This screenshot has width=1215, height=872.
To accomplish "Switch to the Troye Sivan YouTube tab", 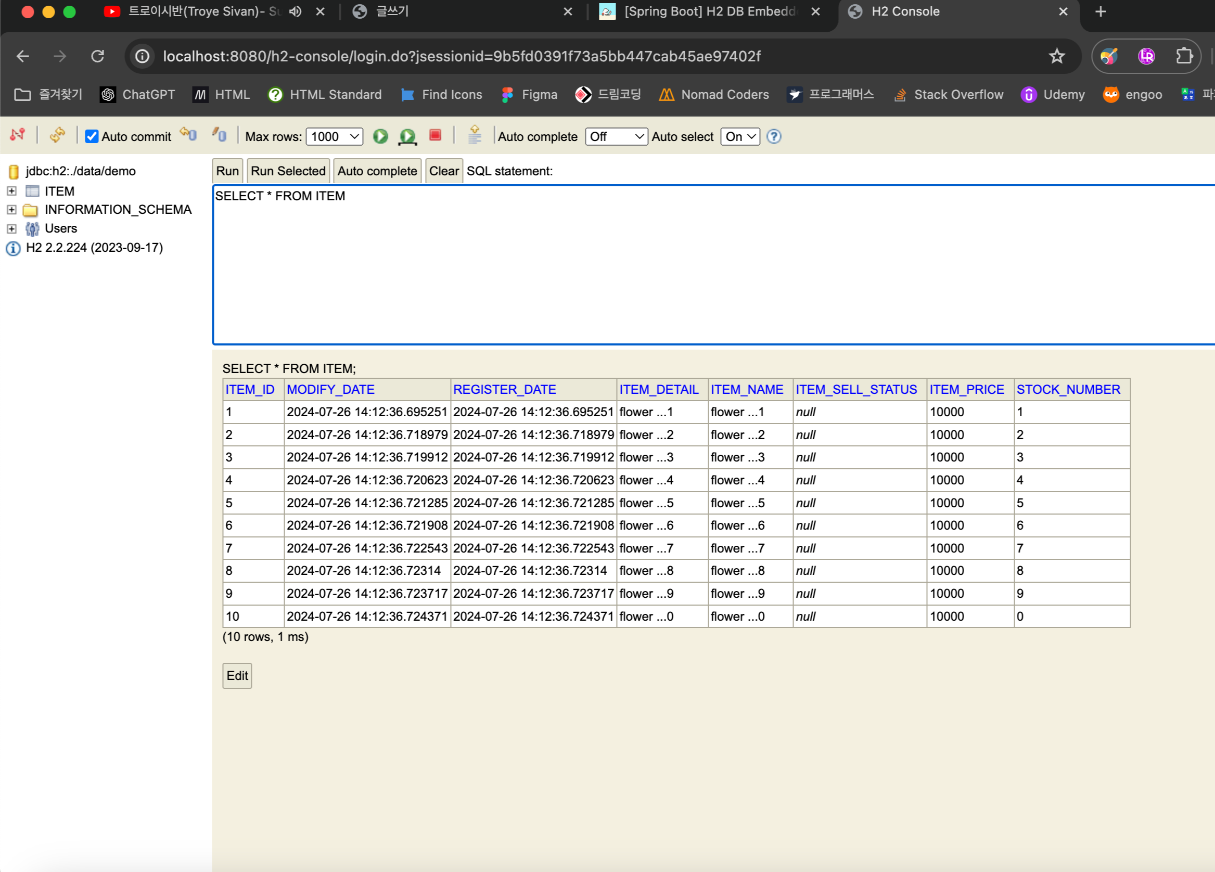I will coord(198,12).
